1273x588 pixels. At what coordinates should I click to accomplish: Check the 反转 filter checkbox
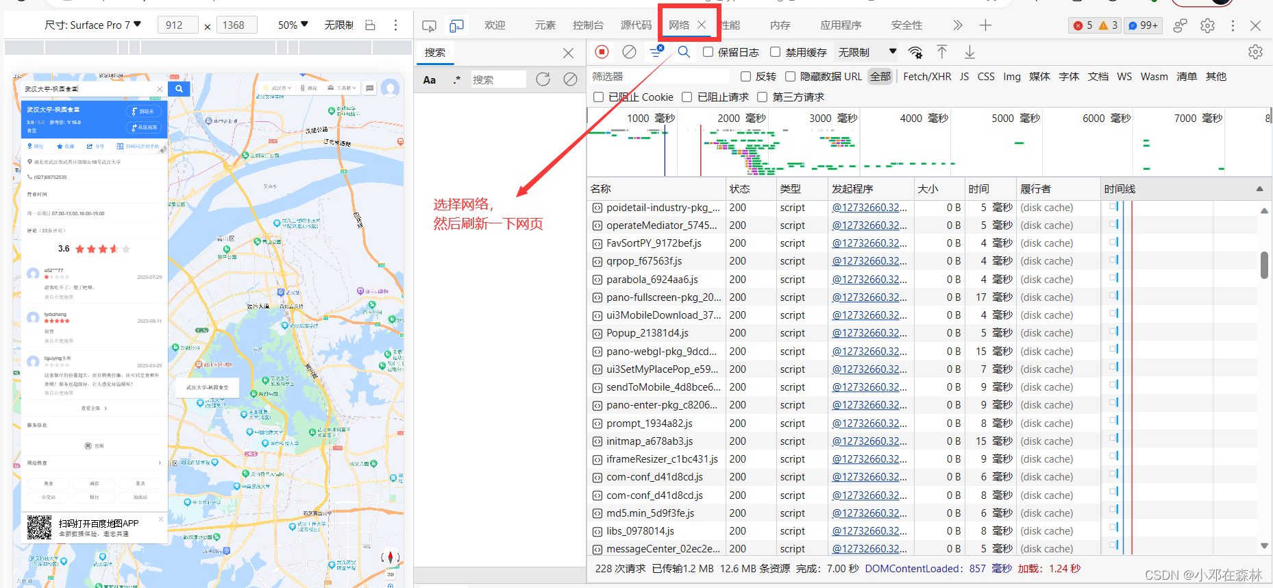745,77
